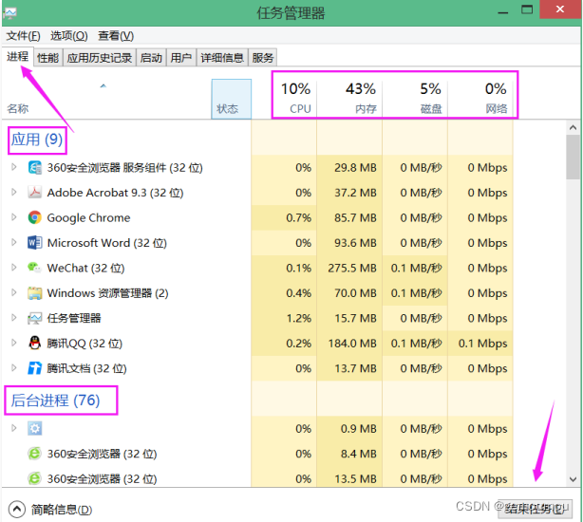Click the Adobe Acrobat 9.3 icon
The width and height of the screenshot is (583, 522).
[34, 193]
